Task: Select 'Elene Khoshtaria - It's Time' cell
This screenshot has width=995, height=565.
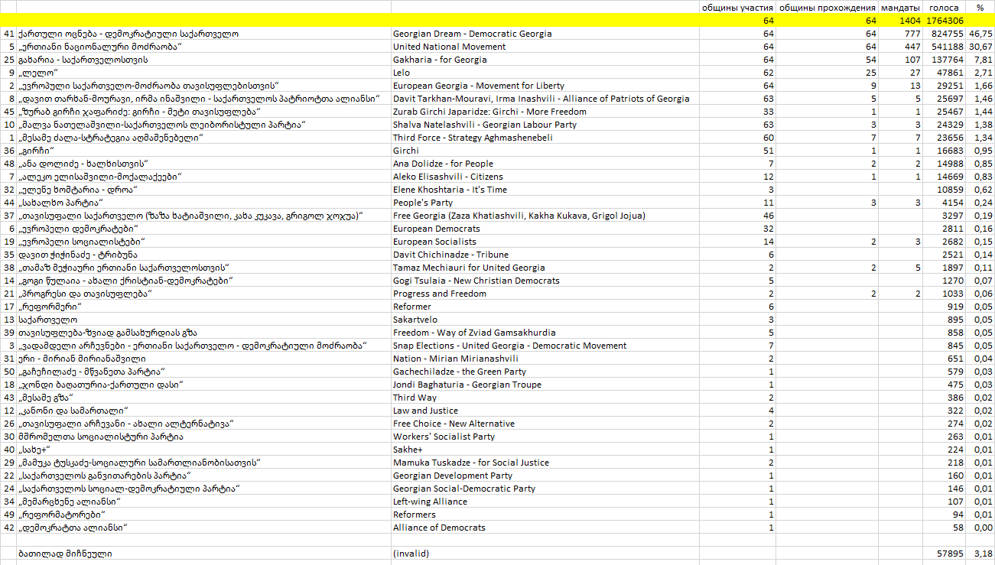Action: click(x=545, y=190)
